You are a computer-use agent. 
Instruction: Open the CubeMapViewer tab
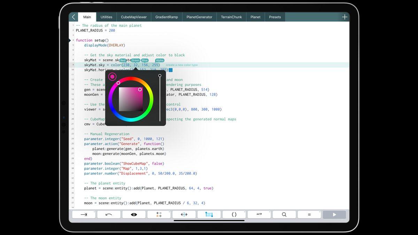(134, 17)
